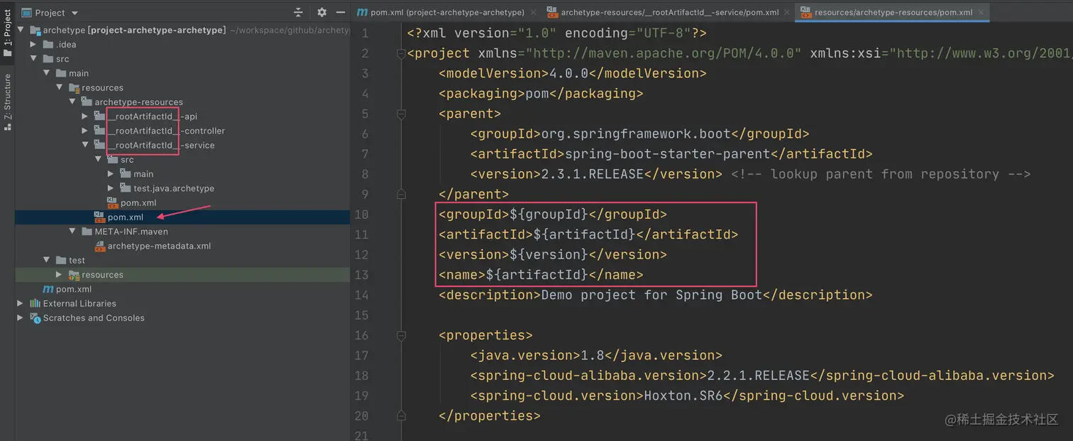Close the pom.xml (project-archetype-archetype) tab
Image resolution: width=1073 pixels, height=441 pixels.
click(x=534, y=13)
